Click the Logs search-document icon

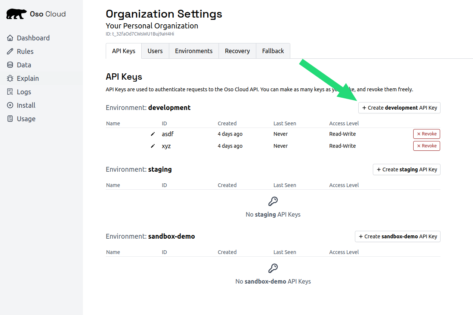point(10,92)
